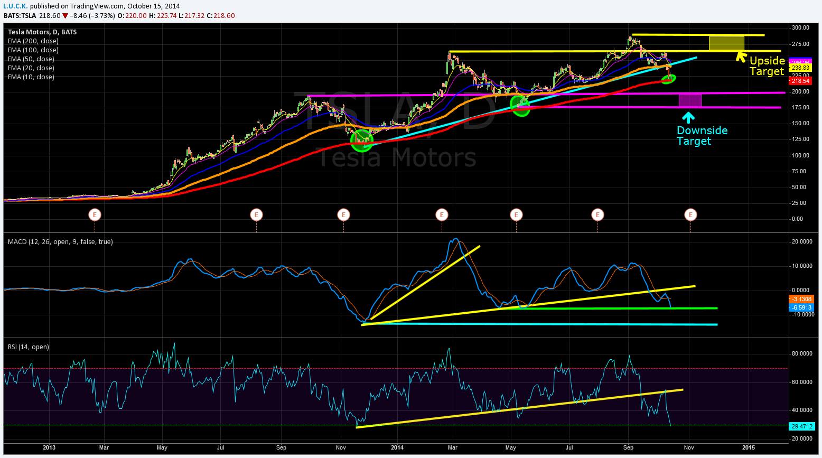
Task: Click the 2014 label on the time axis
Action: [x=397, y=447]
